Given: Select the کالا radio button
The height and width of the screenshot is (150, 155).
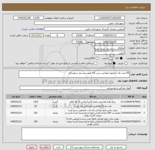Looking at the screenshot, I should pos(121,58).
